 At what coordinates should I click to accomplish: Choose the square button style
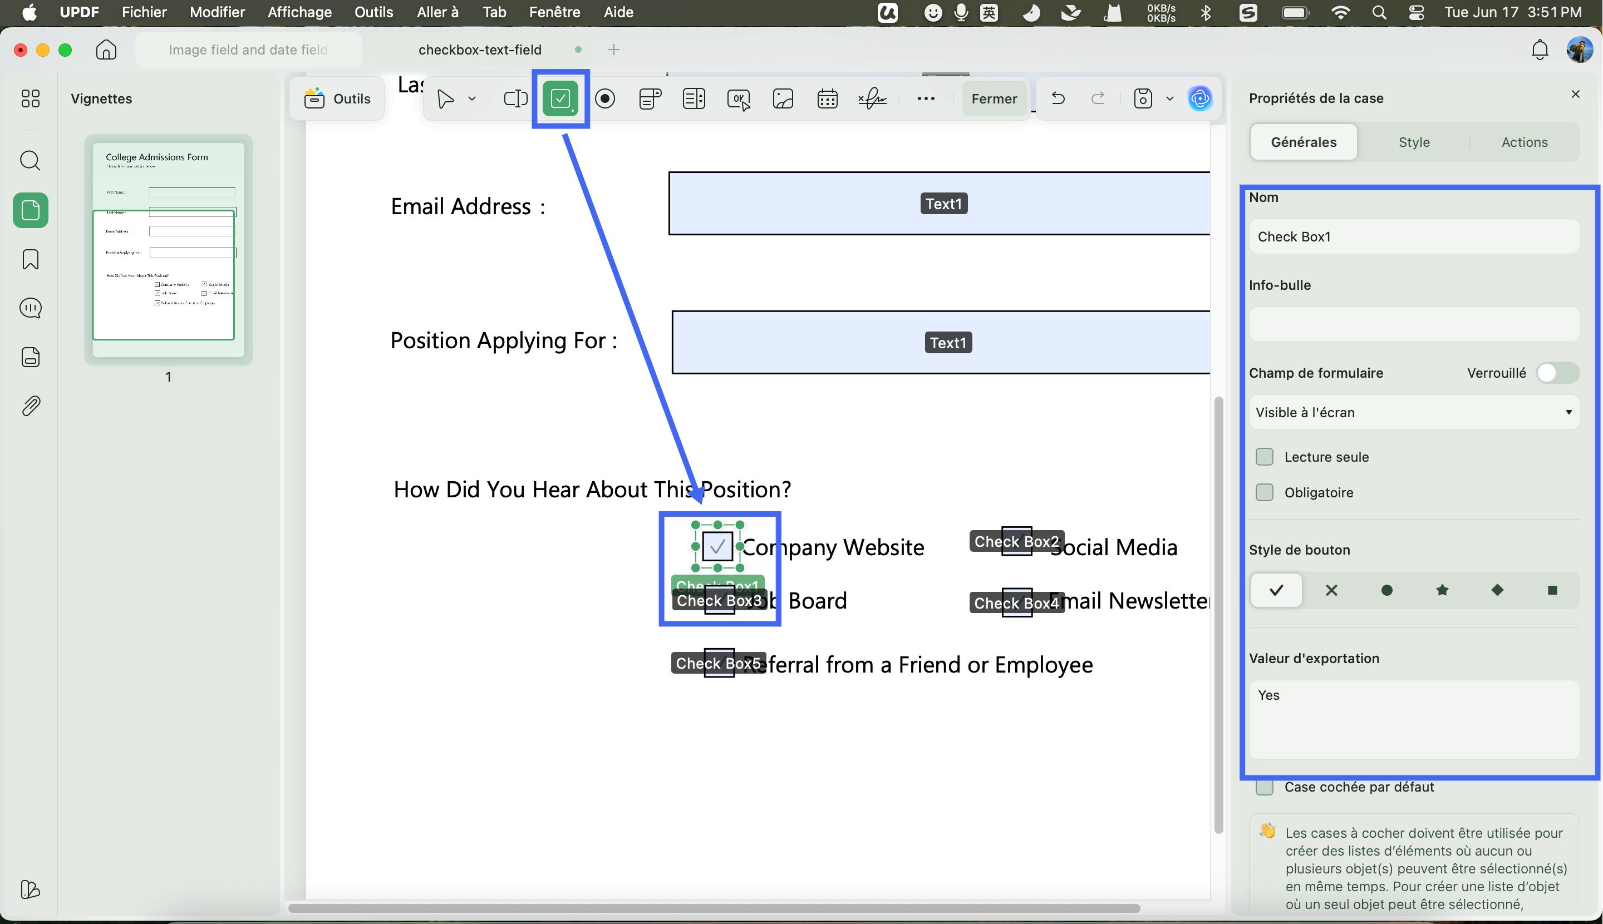point(1552,590)
